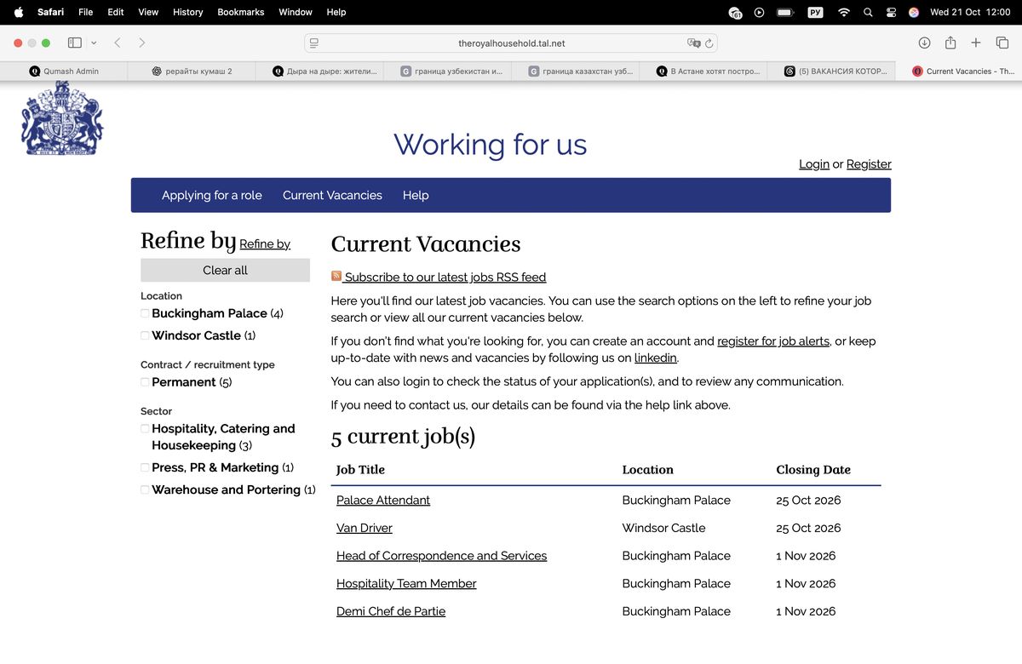Tick the Windsor Castle checkbox

tap(145, 335)
